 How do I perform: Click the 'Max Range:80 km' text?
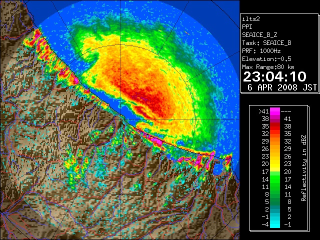(x=268, y=67)
